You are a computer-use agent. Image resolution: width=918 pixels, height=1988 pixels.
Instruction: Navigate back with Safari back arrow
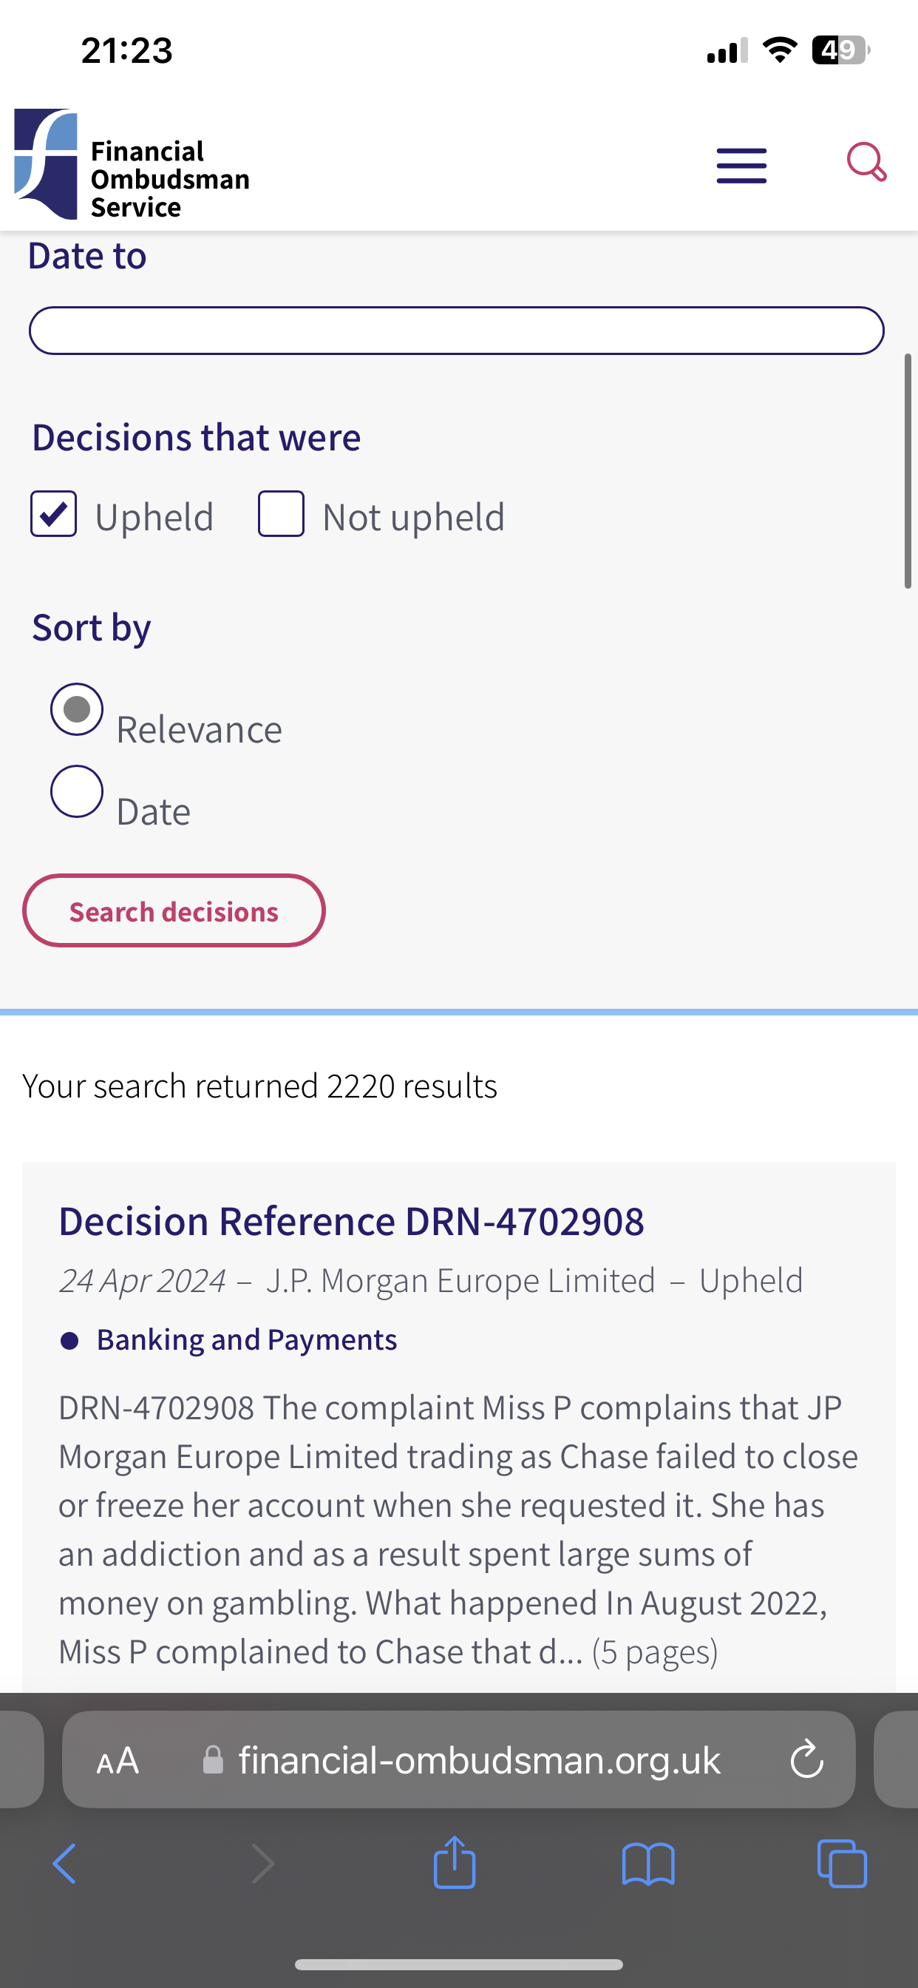(65, 1864)
